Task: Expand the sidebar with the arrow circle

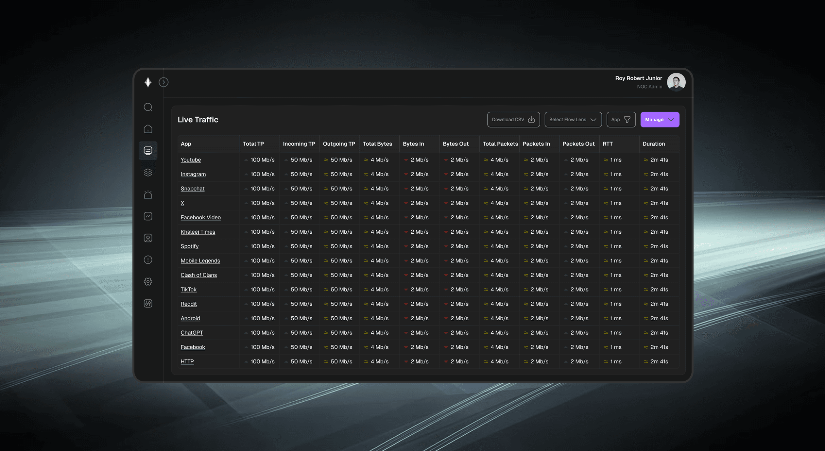Action: click(x=163, y=82)
